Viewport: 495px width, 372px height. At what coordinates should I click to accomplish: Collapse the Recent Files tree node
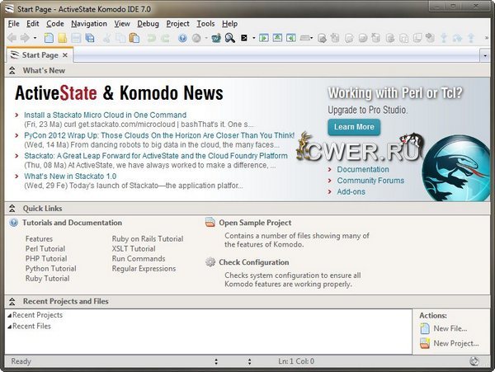[x=10, y=327]
